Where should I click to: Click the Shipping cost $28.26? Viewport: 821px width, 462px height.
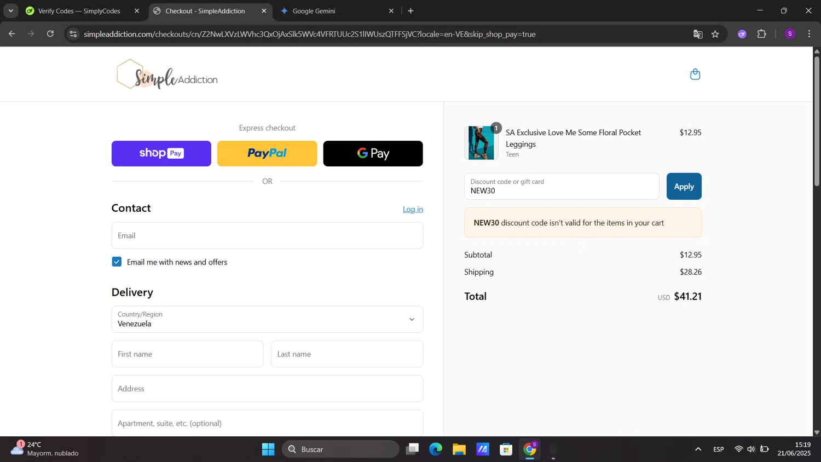(x=691, y=272)
